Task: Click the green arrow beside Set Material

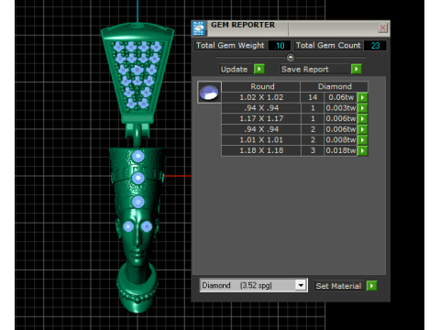Action: point(371,286)
